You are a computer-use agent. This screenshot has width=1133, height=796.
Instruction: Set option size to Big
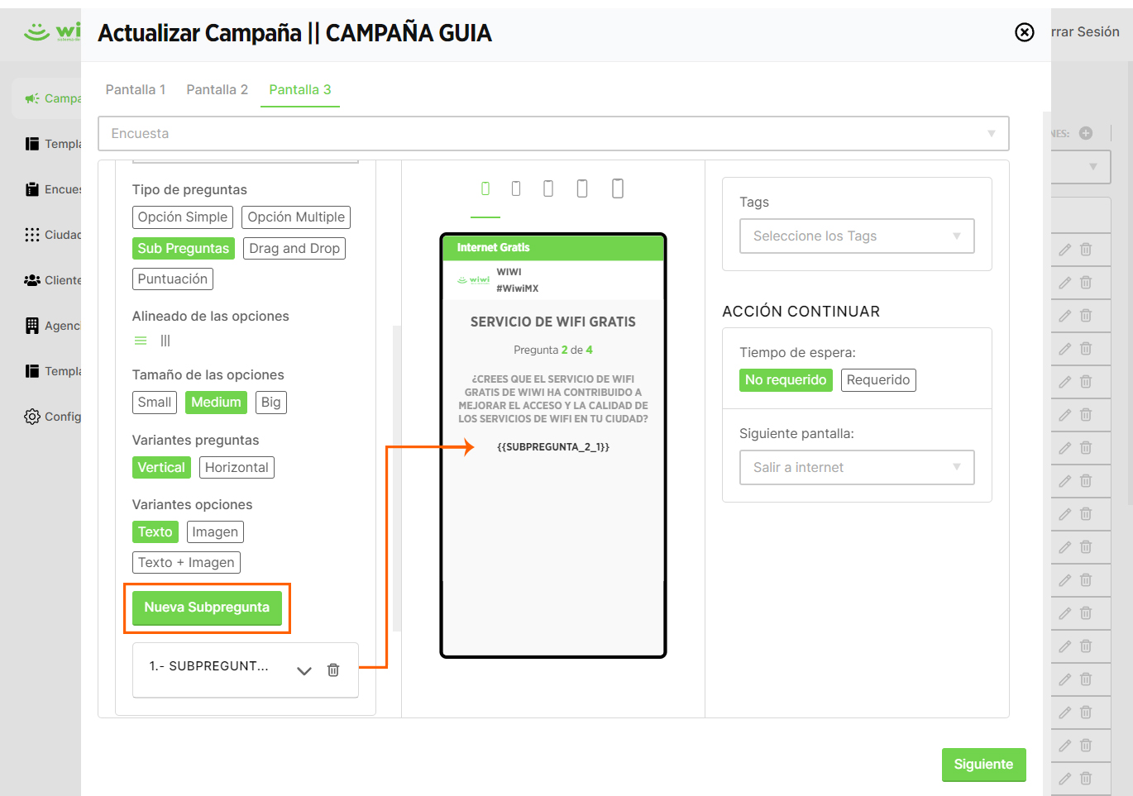point(271,403)
